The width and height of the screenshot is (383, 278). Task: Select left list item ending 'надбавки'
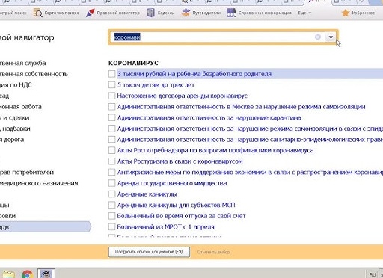[x=15, y=129]
